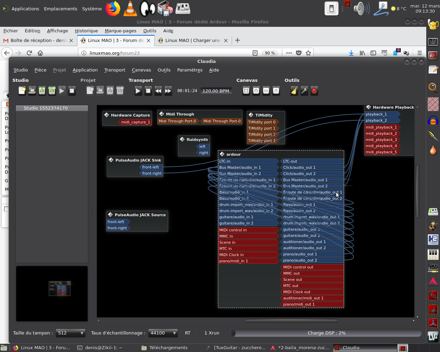Click the TiMidity port 0 port
Viewport: 440px width, 352px height.
tap(263, 122)
